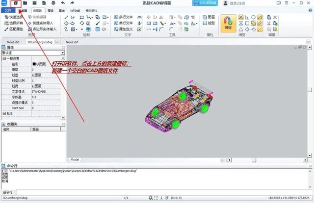Click the Cut scissors icon in edit group
The height and width of the screenshot is (203, 314).
[x=269, y=24]
